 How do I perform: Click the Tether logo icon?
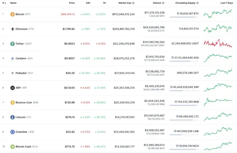point(12,44)
